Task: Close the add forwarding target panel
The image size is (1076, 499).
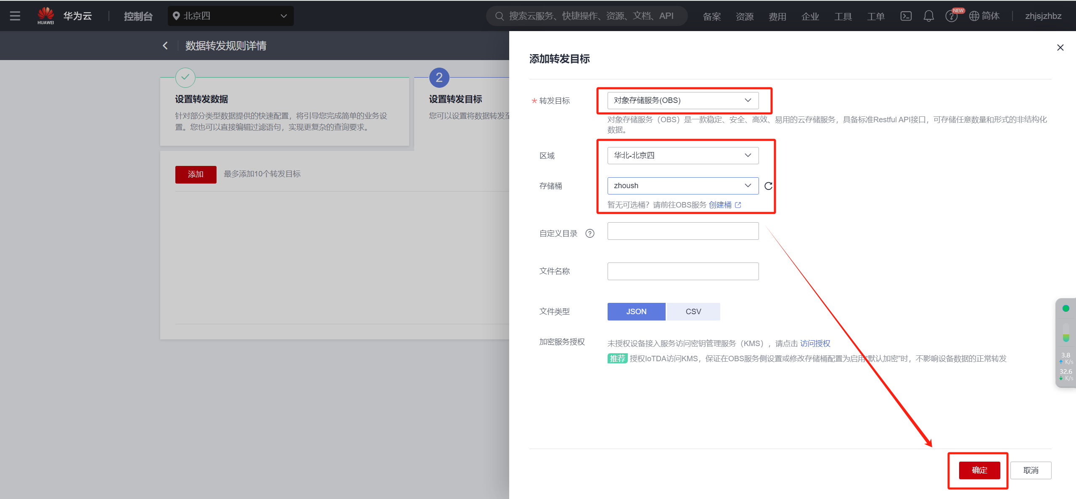Action: tap(1060, 47)
